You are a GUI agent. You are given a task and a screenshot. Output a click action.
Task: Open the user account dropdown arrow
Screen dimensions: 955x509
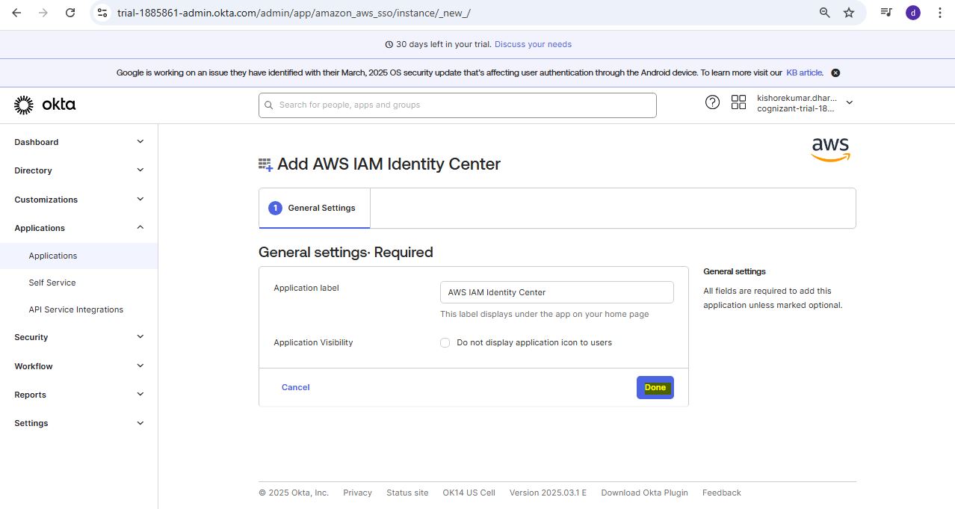point(849,102)
